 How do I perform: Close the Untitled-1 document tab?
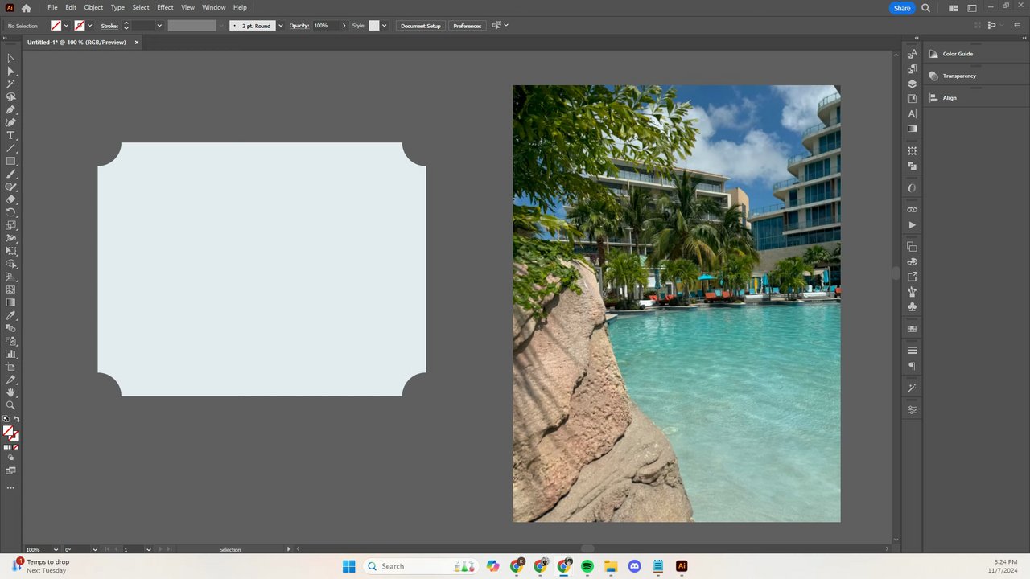point(137,42)
